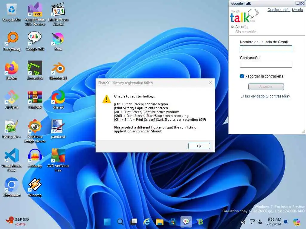Select the Greenshot desktop icon
This screenshot has width=306, height=229.
pos(35,70)
